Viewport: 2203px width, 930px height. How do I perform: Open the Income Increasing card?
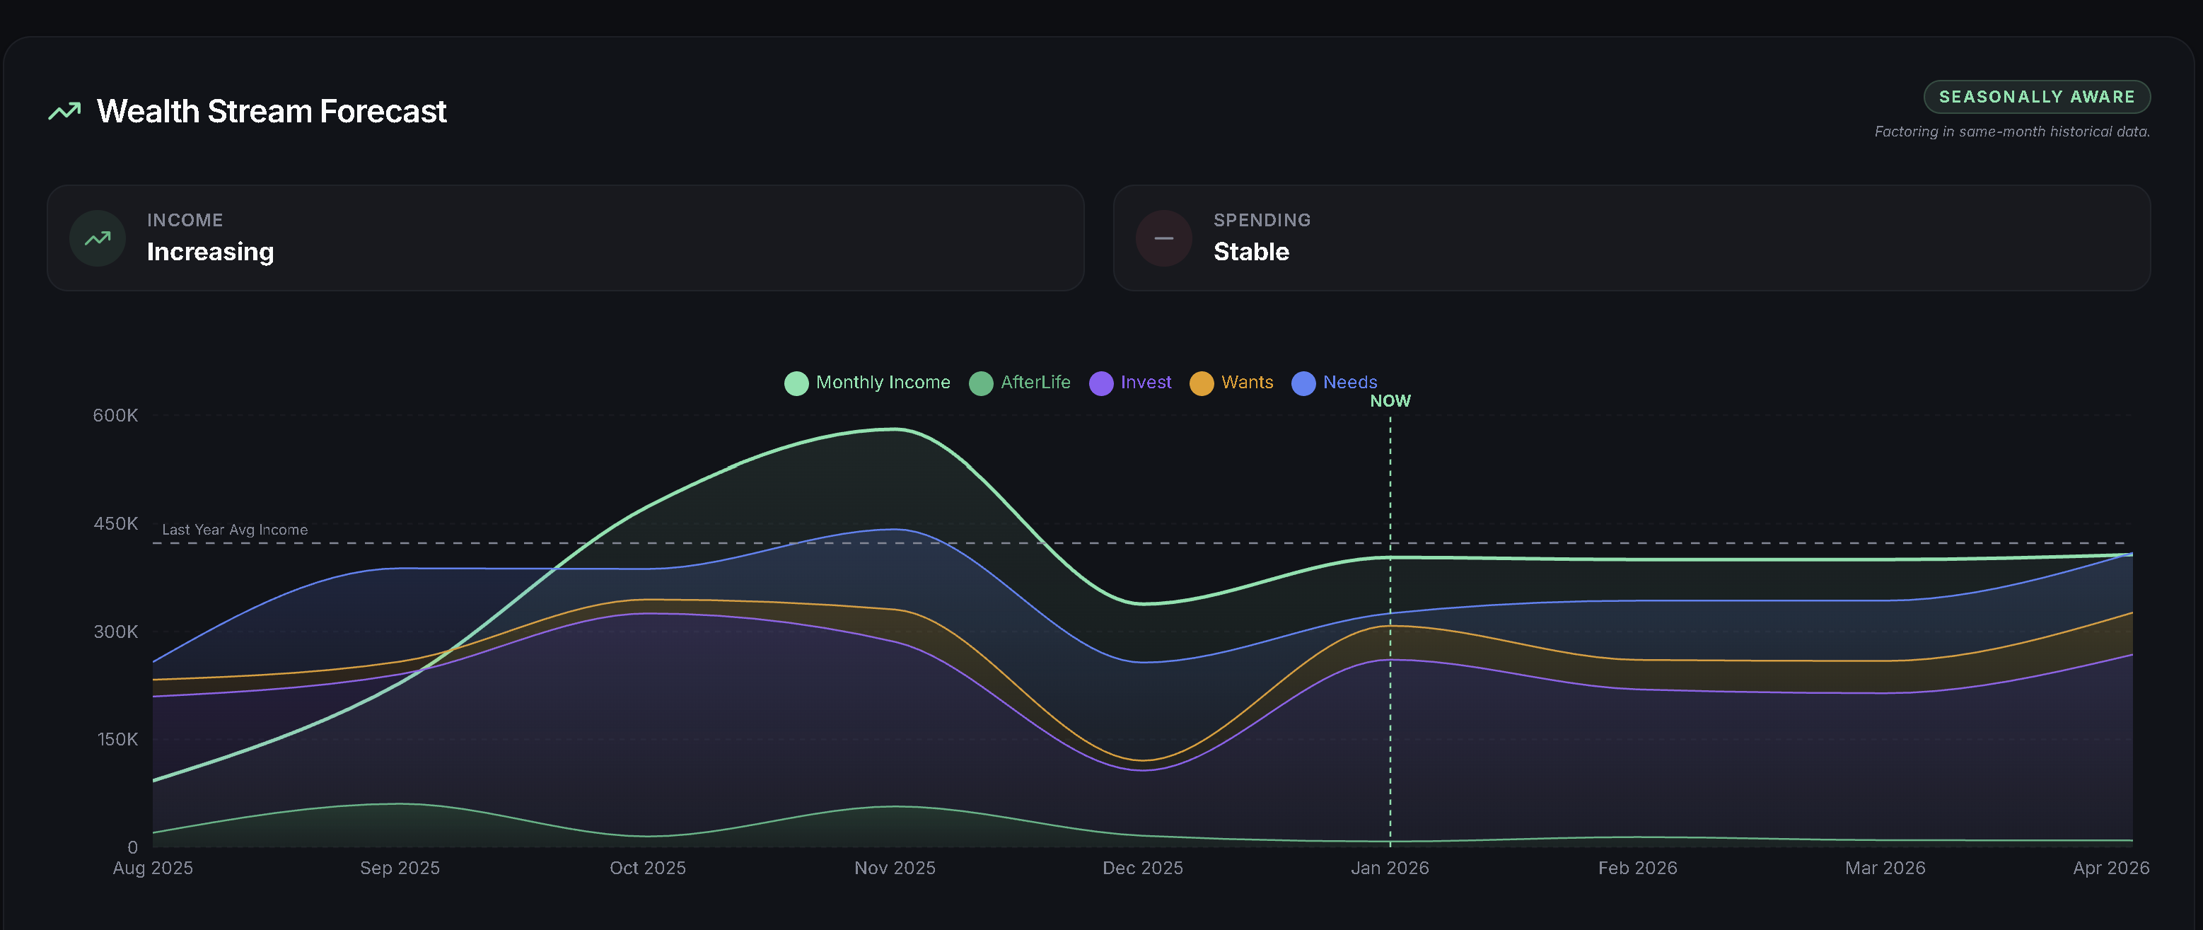pyautogui.click(x=564, y=238)
